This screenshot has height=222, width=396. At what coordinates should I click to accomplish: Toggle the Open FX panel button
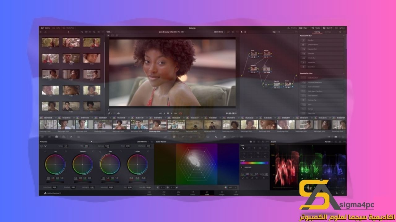coord(328,28)
